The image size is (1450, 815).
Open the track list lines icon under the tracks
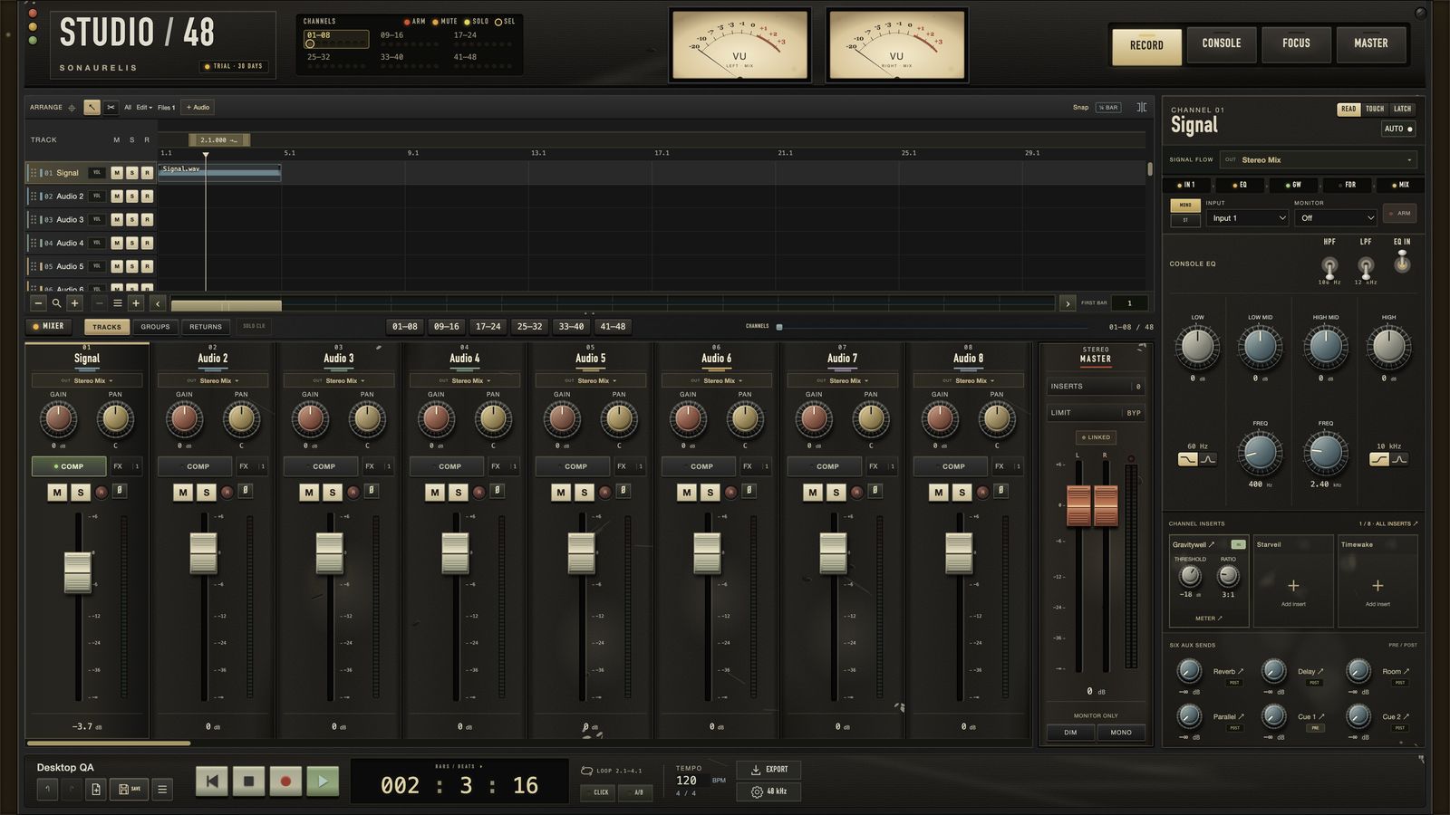pos(117,303)
